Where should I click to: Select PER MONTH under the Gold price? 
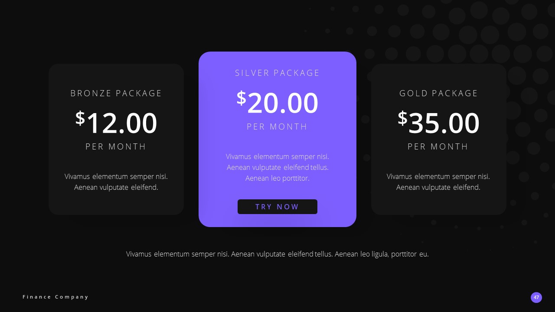click(438, 146)
